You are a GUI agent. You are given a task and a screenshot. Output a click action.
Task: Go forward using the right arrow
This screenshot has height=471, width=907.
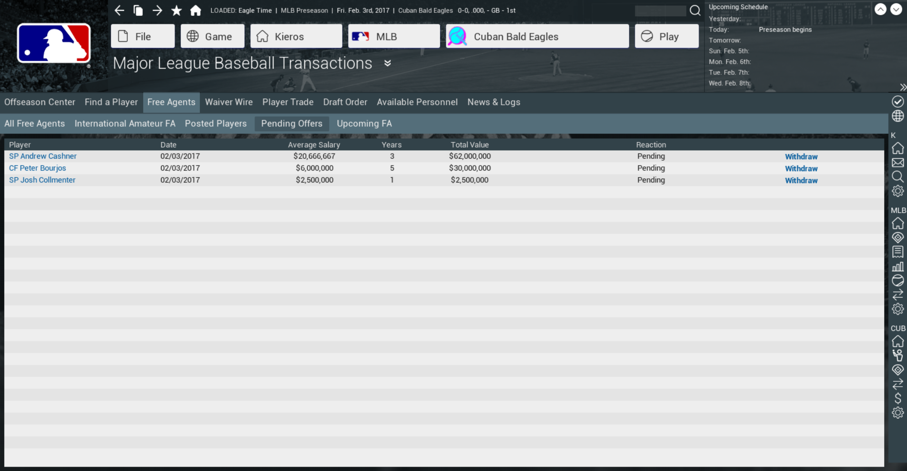pos(157,10)
